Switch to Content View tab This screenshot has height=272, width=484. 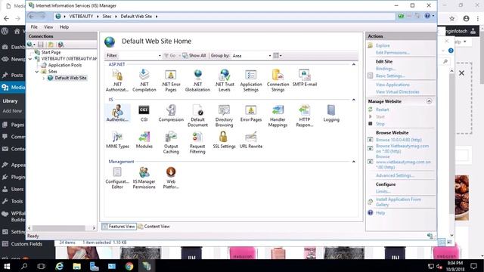154,227
